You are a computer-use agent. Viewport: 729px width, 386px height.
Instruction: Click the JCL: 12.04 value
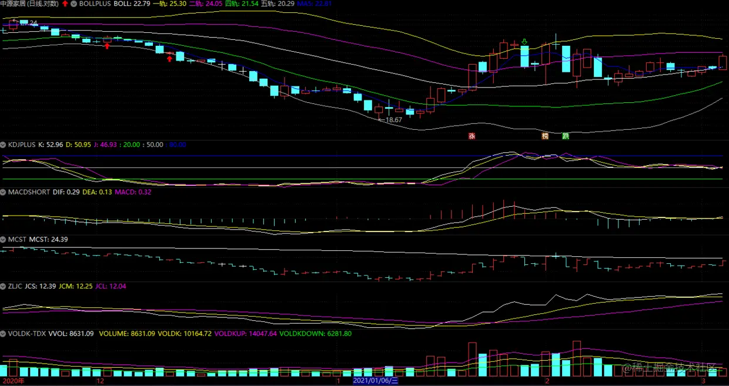pyautogui.click(x=110, y=287)
